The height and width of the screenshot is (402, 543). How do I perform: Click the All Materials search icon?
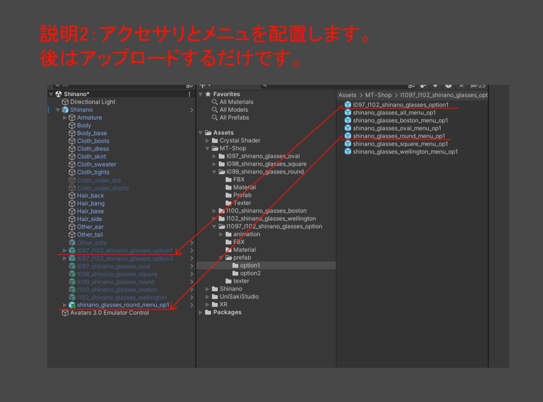coord(215,102)
